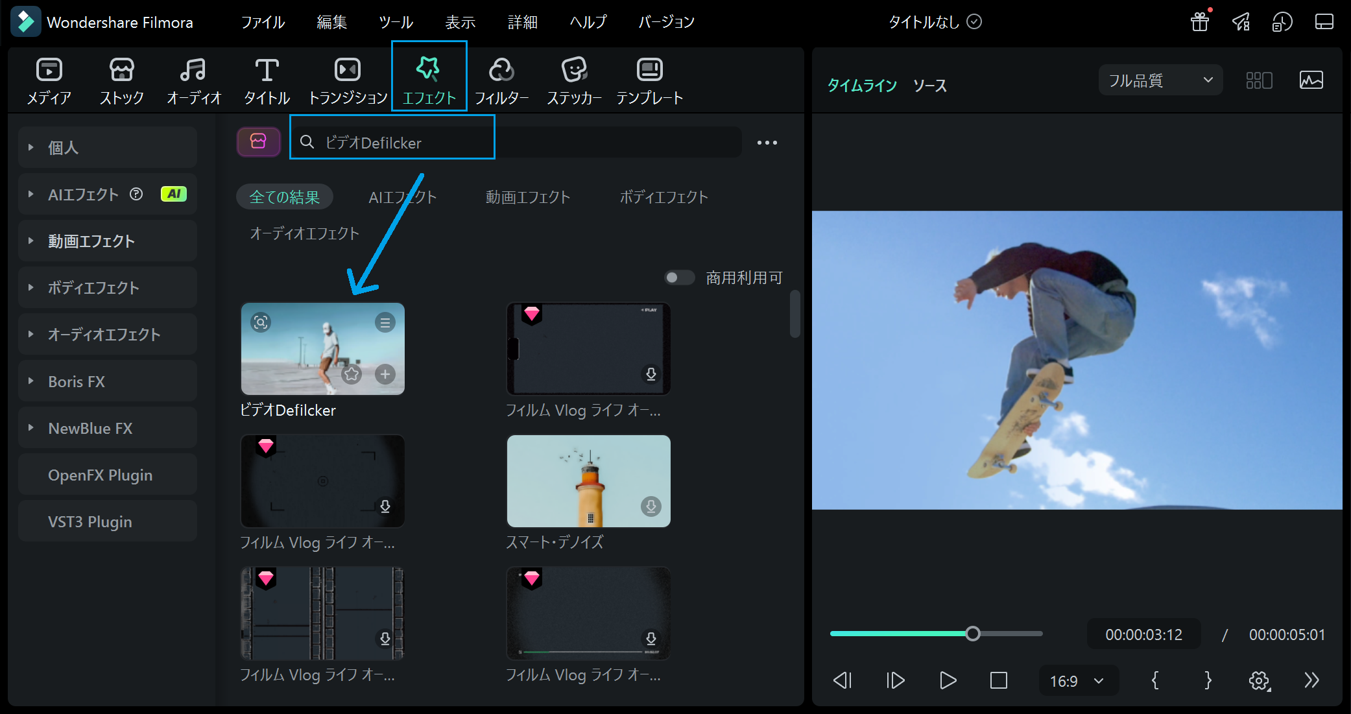
Task: Switch to the ソース preview tab
Action: (930, 86)
